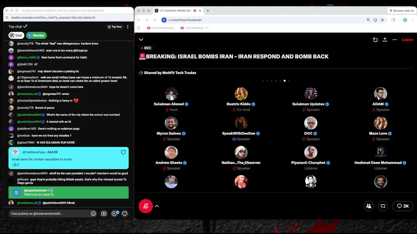Share the Space via upload arrow icon
The height and width of the screenshot is (234, 417).
click(x=385, y=40)
